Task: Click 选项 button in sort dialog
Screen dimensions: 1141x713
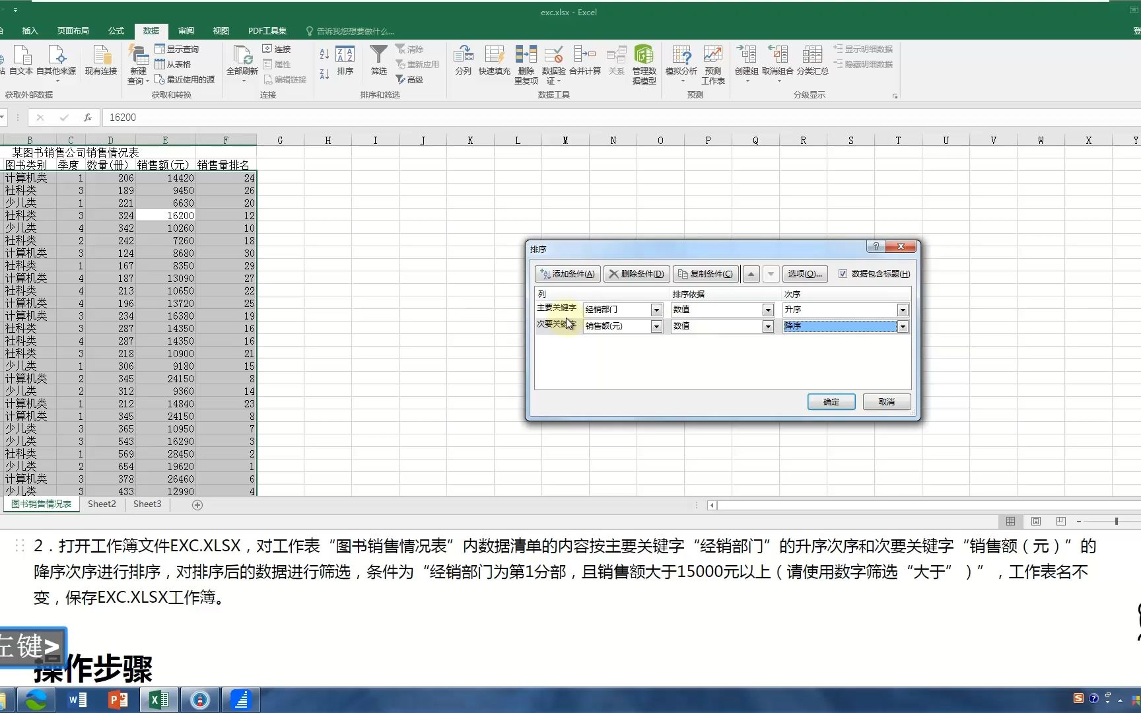Action: point(805,274)
